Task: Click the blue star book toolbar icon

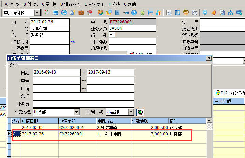Action: (x=117, y=13)
